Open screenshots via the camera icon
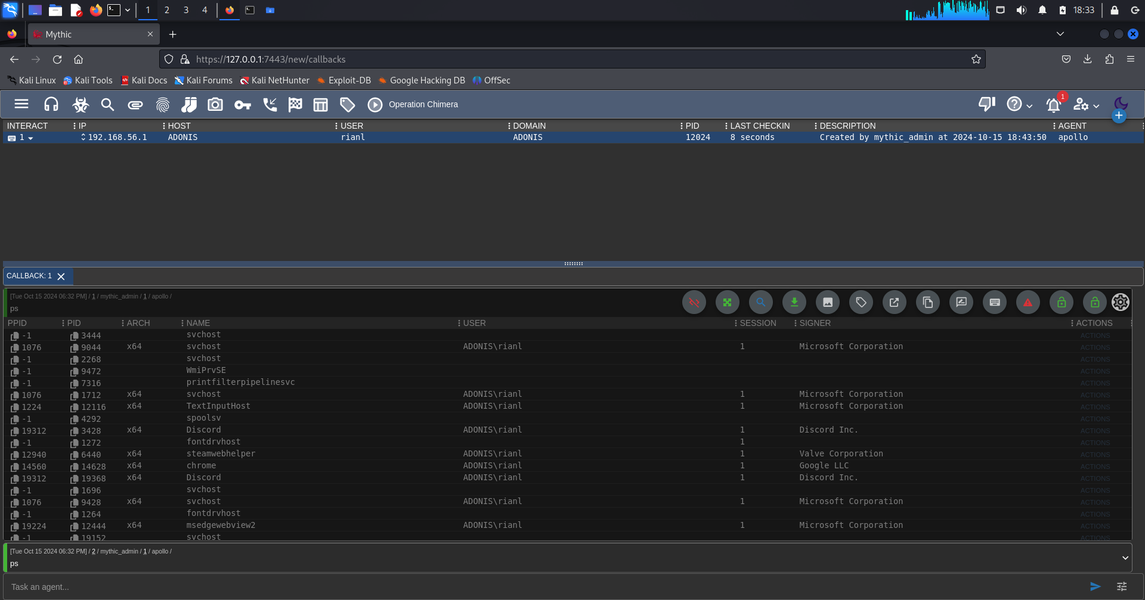 click(215, 105)
